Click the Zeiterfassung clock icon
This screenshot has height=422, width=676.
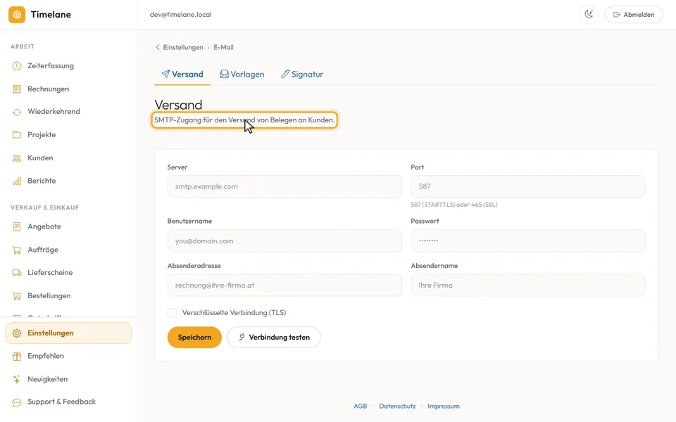coord(17,66)
